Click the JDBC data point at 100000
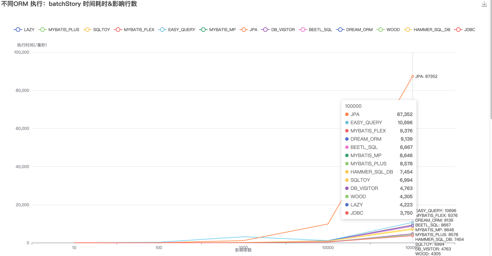The image size is (492, 256). pos(413,236)
